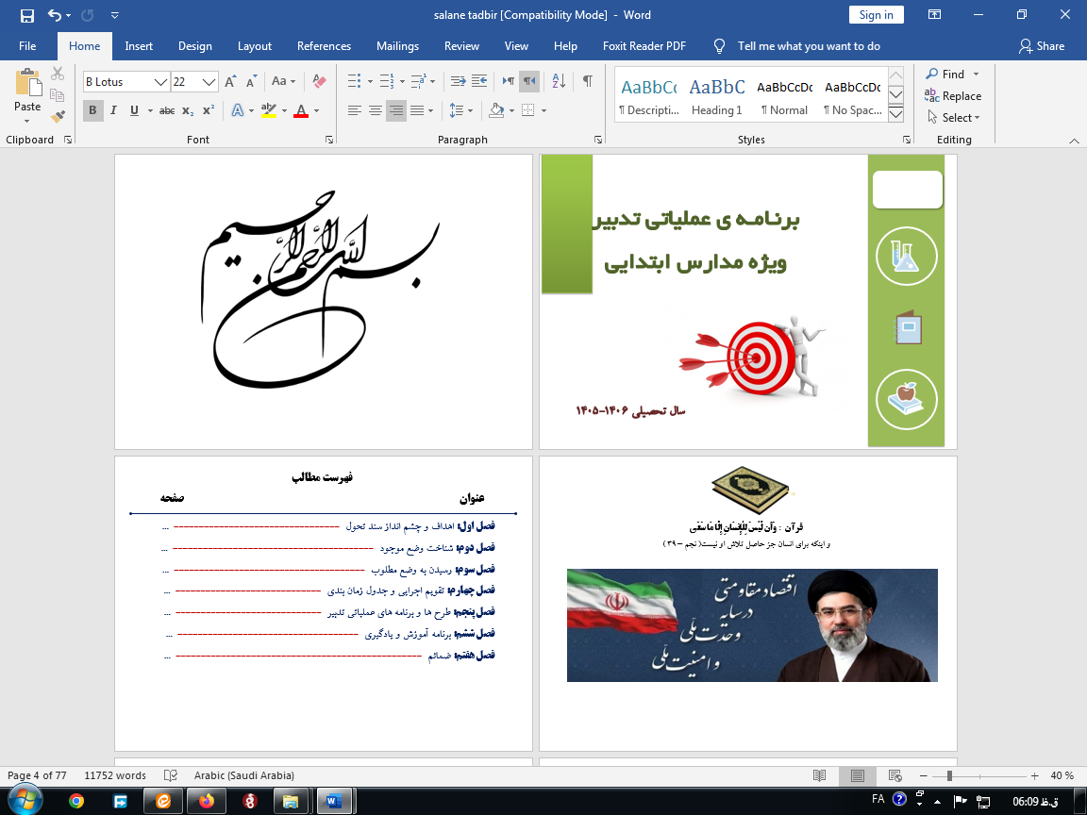Screen dimensions: 1087x815
Task: Zoom in with the plus button
Action: coord(1034,775)
